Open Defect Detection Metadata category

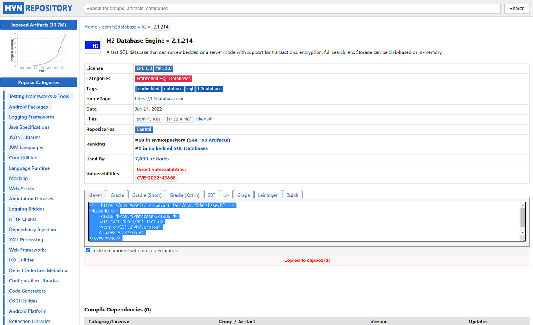38,270
